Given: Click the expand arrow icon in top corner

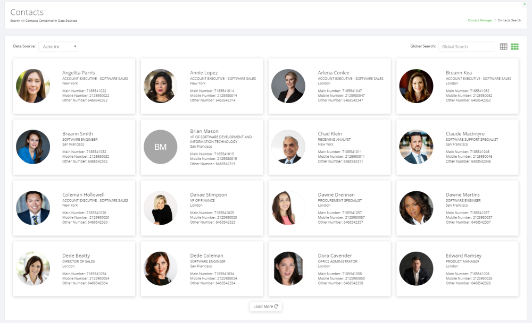Looking at the screenshot, I should click(x=525, y=4).
